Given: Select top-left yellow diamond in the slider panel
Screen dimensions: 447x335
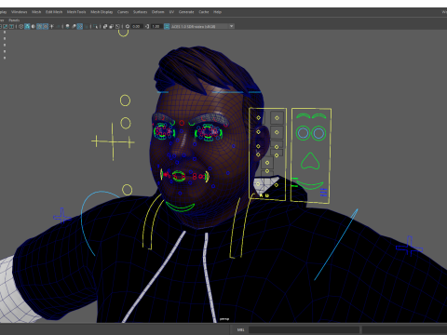Looking at the screenshot, I should 258,117.
